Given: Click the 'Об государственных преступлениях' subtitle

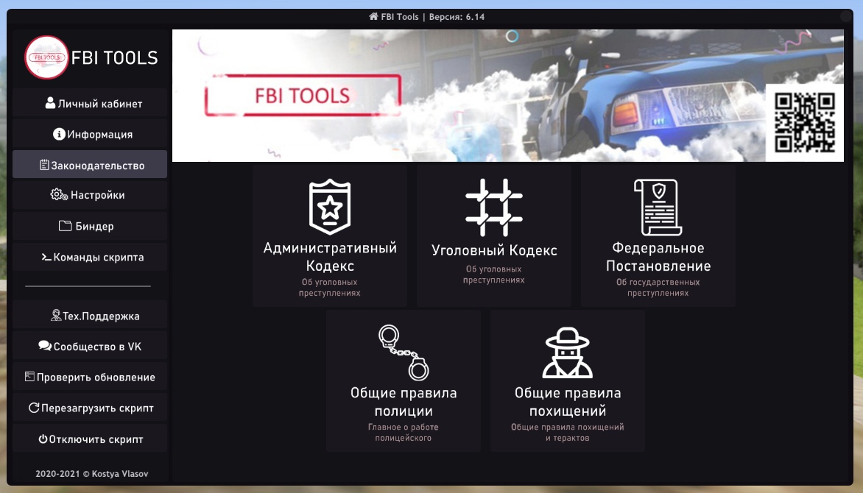Looking at the screenshot, I should 658,287.
